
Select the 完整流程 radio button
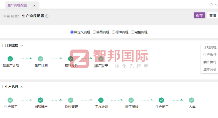point(132,32)
